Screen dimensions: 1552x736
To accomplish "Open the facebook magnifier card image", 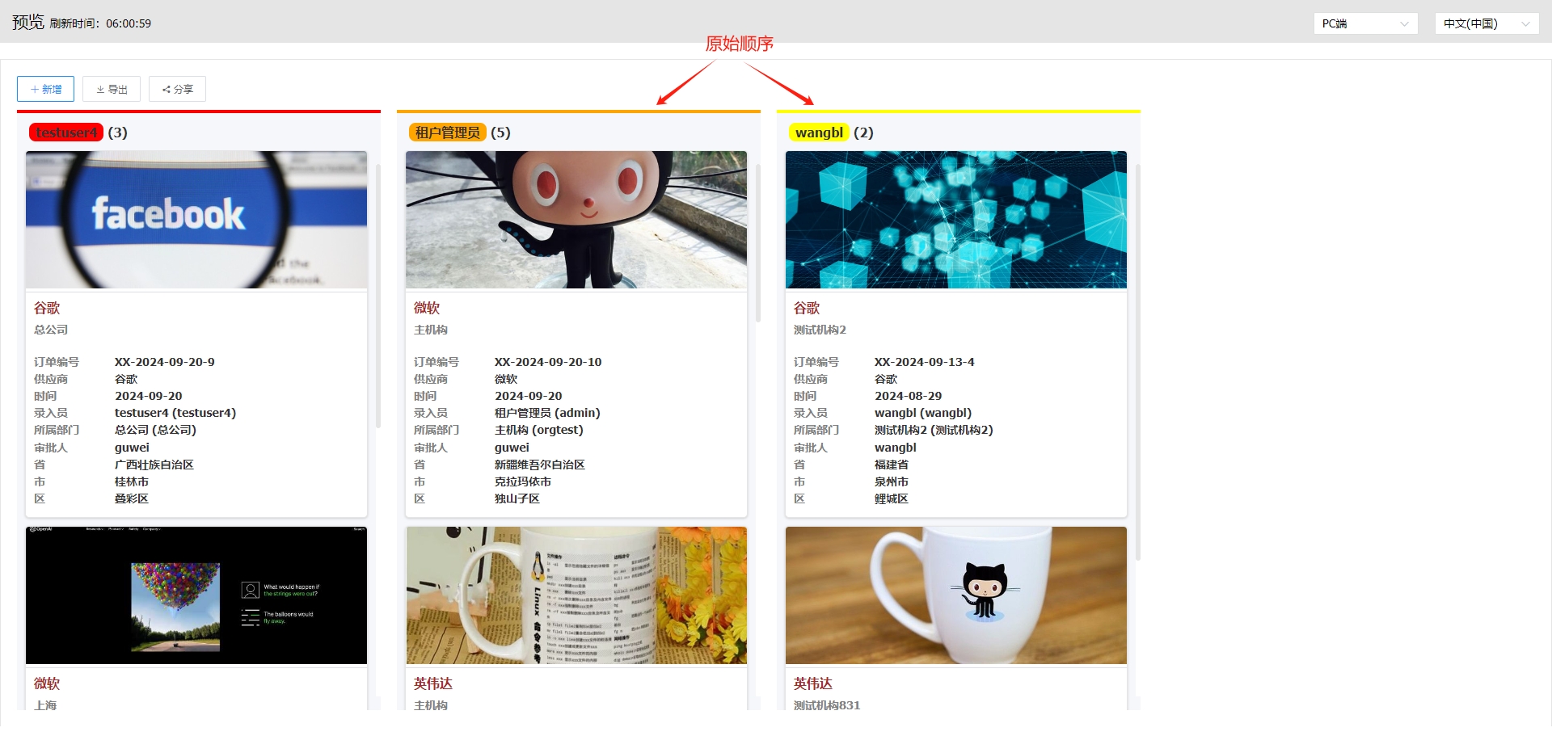I will click(196, 220).
